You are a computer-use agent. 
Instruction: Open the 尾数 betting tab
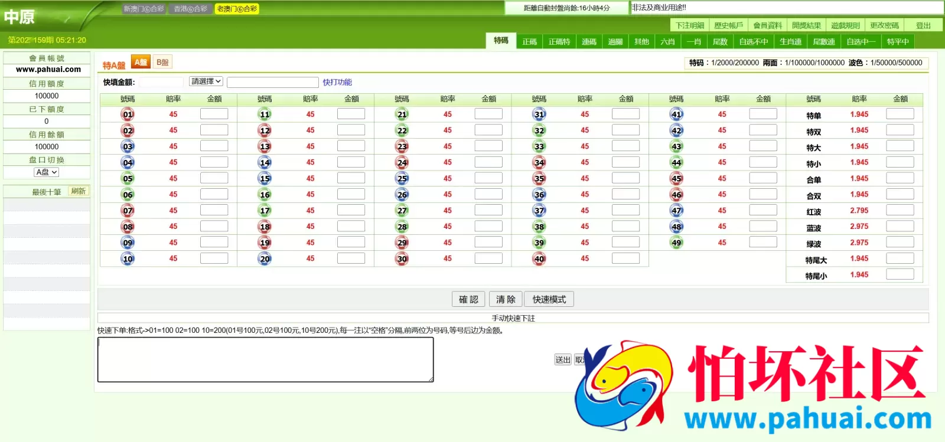pos(720,42)
